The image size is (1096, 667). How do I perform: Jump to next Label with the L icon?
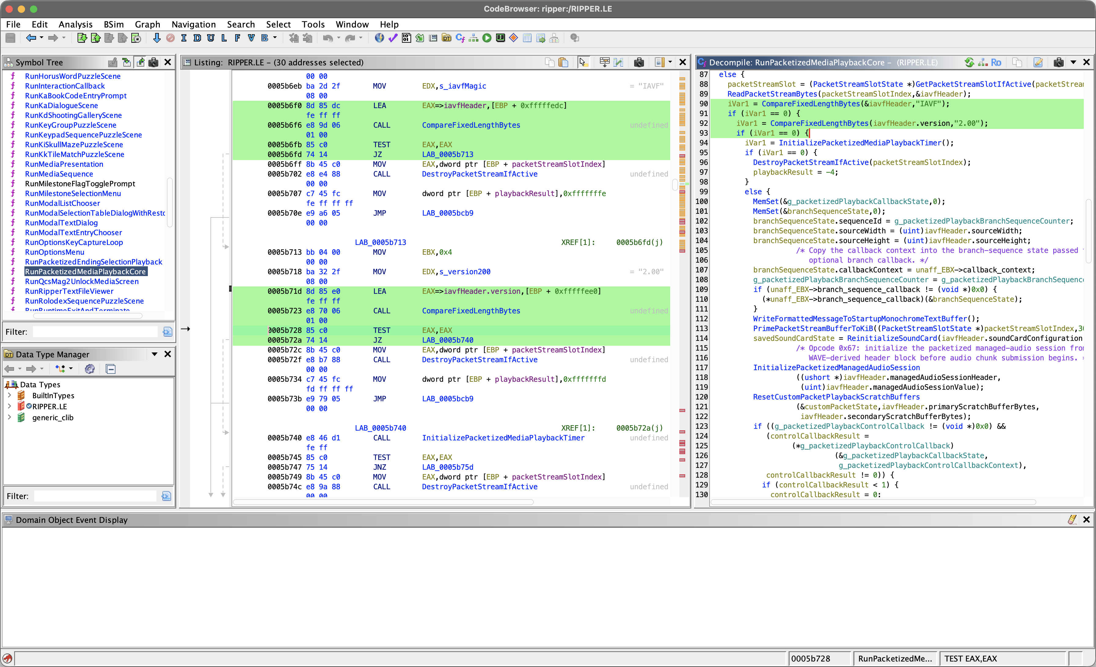pos(224,38)
